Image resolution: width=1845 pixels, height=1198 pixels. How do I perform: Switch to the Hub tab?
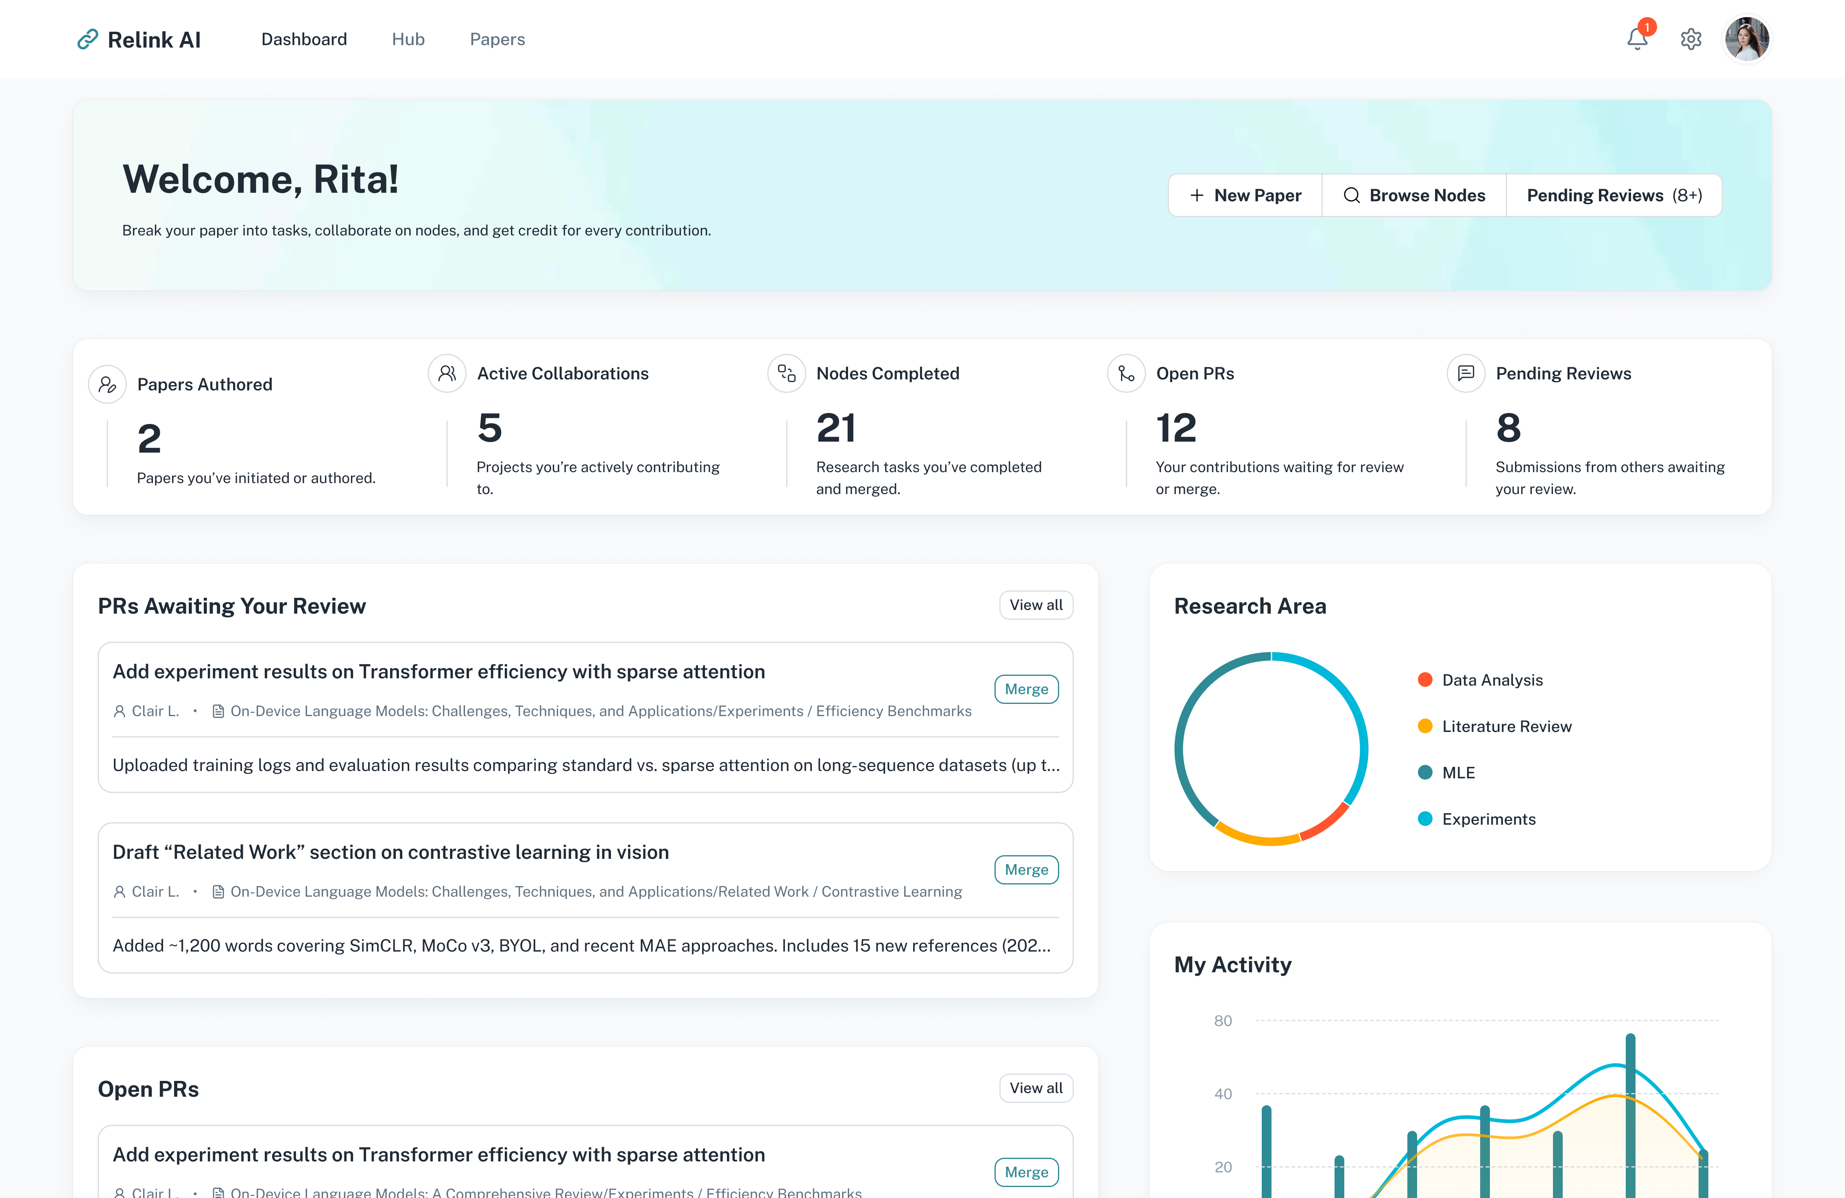coord(408,39)
